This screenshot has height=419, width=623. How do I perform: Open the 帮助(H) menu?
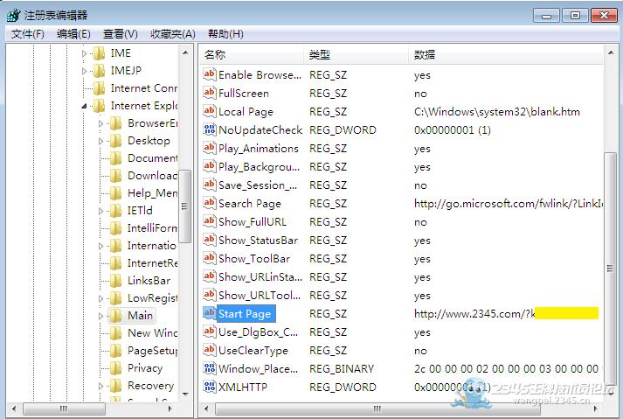[x=225, y=34]
